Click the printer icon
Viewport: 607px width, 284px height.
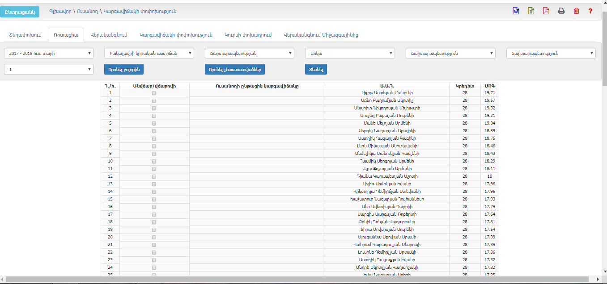click(561, 11)
